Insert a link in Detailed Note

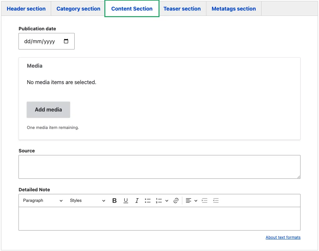coord(176,201)
